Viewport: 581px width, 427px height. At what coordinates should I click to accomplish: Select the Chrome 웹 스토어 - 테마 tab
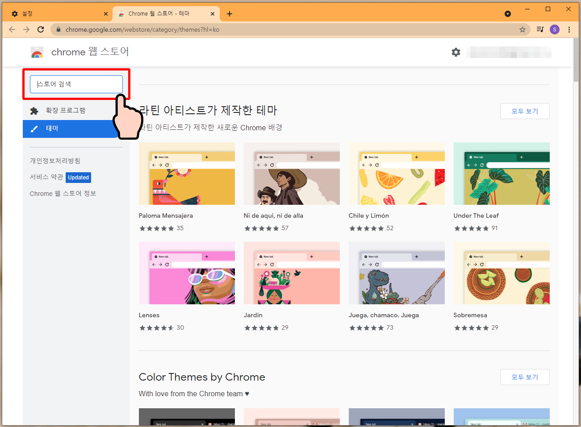(166, 14)
